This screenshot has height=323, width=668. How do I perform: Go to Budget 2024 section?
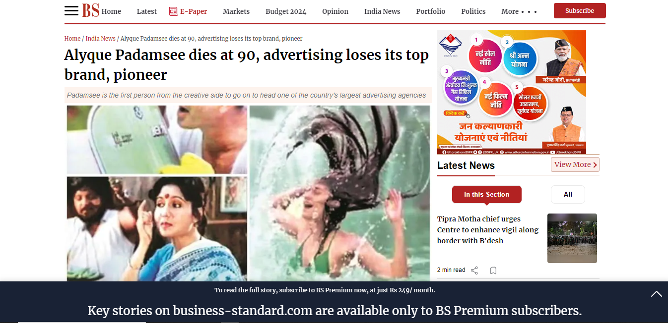pyautogui.click(x=286, y=11)
